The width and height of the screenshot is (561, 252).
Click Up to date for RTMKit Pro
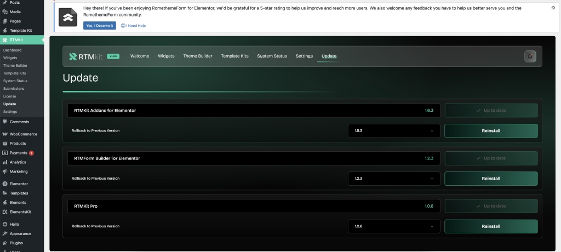point(491,206)
